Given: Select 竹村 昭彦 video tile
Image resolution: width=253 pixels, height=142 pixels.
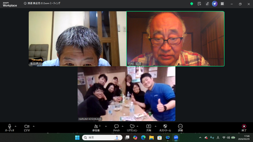Looking at the screenshot, I should click(176, 39).
